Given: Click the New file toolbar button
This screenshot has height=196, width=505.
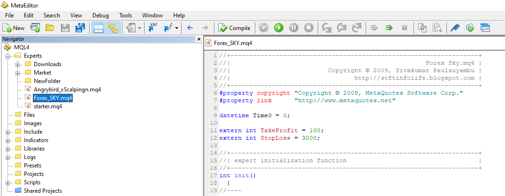Looking at the screenshot, I should (14, 28).
